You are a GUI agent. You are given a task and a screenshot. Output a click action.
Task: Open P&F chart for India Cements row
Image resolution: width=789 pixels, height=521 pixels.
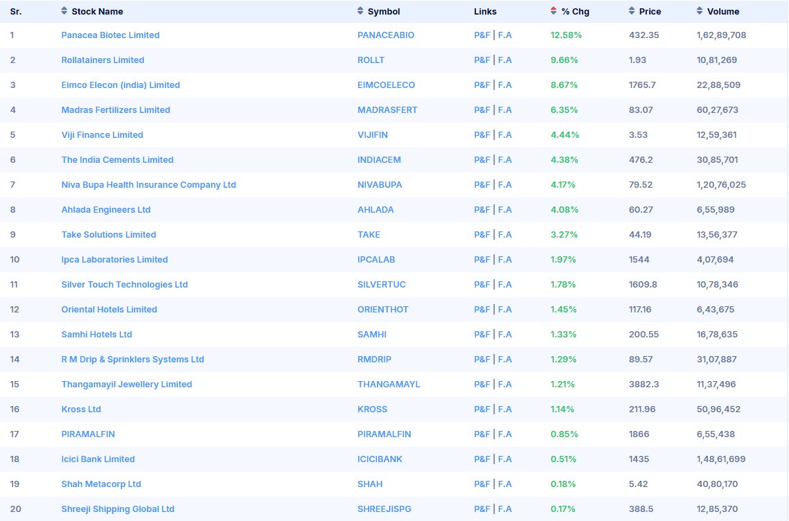[x=481, y=159]
